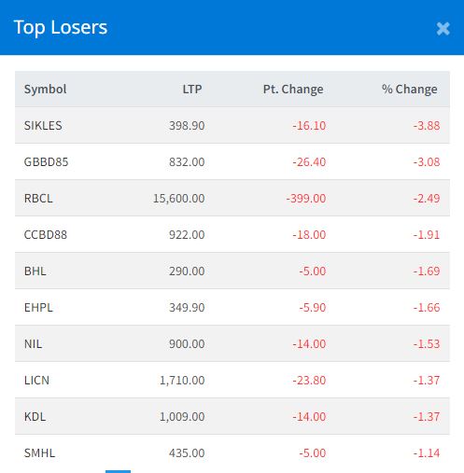This screenshot has height=473, width=464.
Task: Click the blue tab indicator below table
Action: [x=118, y=471]
